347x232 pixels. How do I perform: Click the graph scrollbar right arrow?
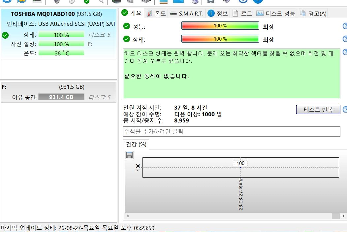[x=343, y=216]
